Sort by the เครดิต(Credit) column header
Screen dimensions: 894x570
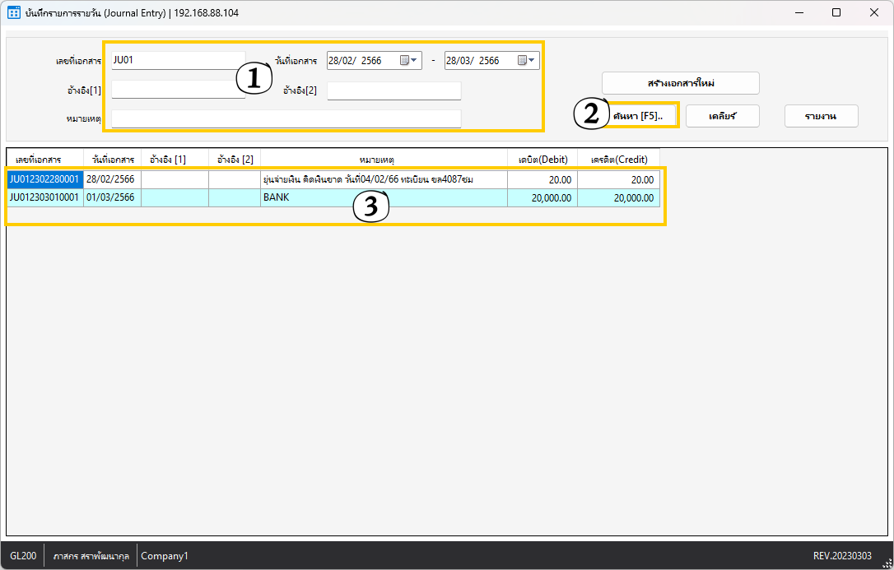coord(618,159)
